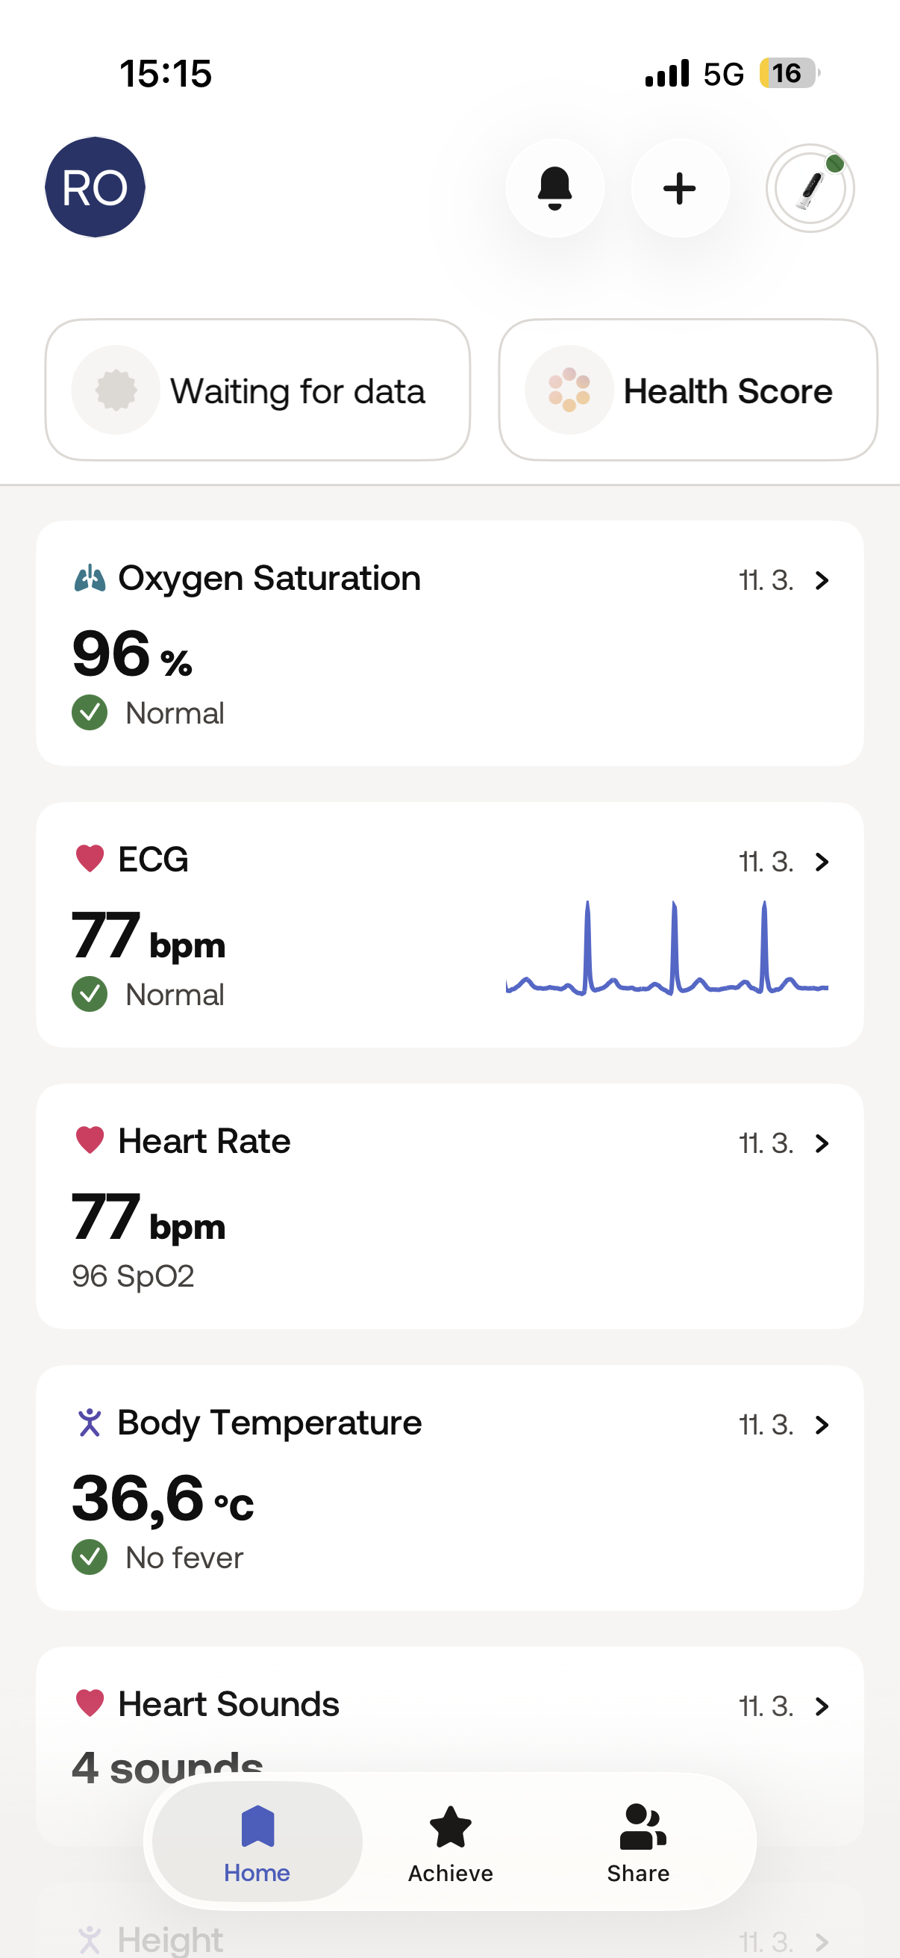Image resolution: width=900 pixels, height=1958 pixels.
Task: Open the RO profile avatar
Action: (95, 187)
